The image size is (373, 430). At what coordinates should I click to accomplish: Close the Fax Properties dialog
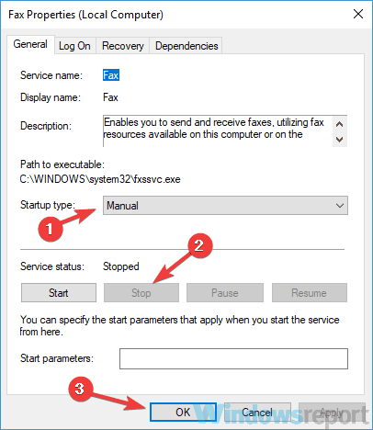point(358,14)
